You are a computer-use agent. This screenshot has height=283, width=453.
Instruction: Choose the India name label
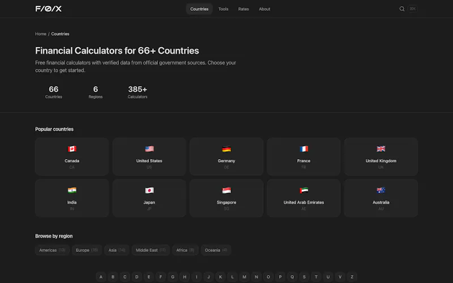pos(72,203)
